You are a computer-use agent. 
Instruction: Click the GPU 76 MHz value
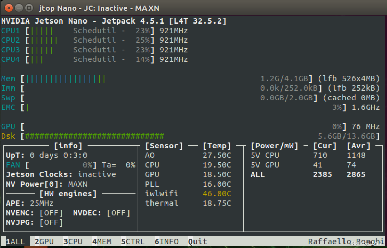(x=366, y=127)
